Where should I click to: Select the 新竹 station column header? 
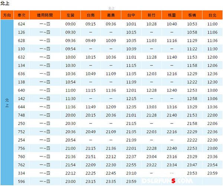[x=152, y=16]
